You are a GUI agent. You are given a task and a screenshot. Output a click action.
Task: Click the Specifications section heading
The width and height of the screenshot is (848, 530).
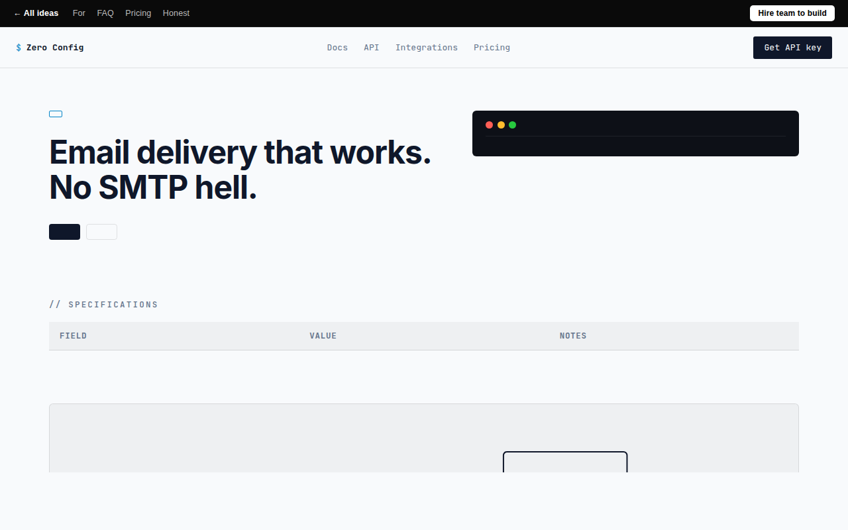click(103, 305)
